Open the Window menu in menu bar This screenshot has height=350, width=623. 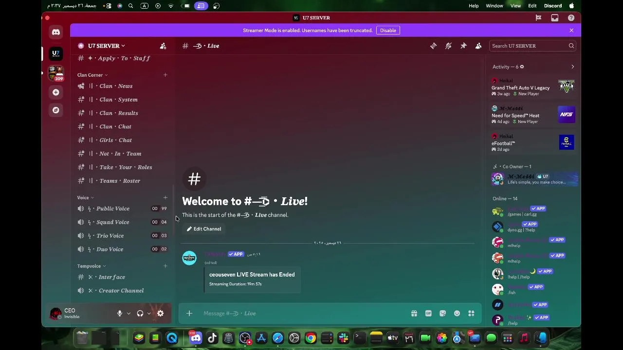(x=495, y=6)
